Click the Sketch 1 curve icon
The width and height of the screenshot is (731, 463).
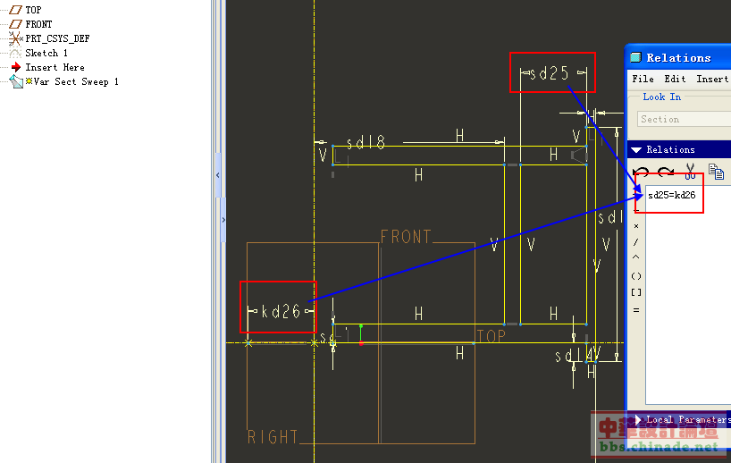pyautogui.click(x=16, y=53)
